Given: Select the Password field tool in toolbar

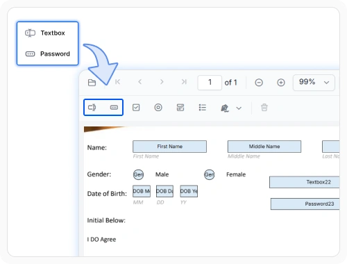Looking at the screenshot, I should click(x=114, y=108).
